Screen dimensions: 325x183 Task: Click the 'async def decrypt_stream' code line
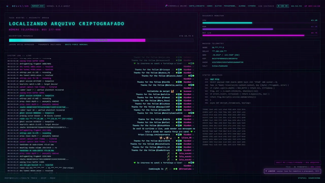pos(230,103)
